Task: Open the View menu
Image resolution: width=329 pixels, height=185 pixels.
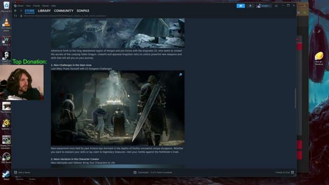Action: pyautogui.click(x=28, y=6)
